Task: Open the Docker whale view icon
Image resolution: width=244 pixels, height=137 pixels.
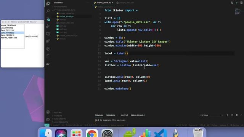Action: pyautogui.click(x=48, y=64)
